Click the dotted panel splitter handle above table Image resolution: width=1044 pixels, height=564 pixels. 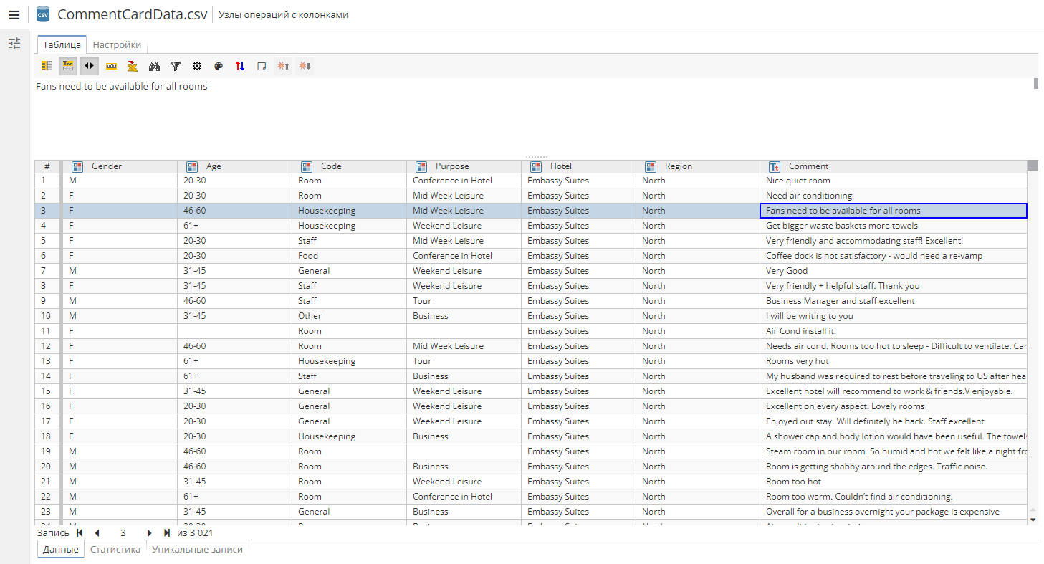(537, 156)
